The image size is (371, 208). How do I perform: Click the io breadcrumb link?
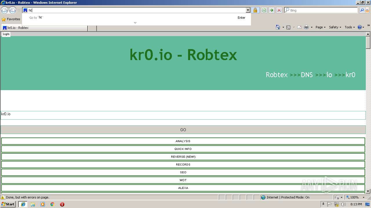[x=329, y=75]
